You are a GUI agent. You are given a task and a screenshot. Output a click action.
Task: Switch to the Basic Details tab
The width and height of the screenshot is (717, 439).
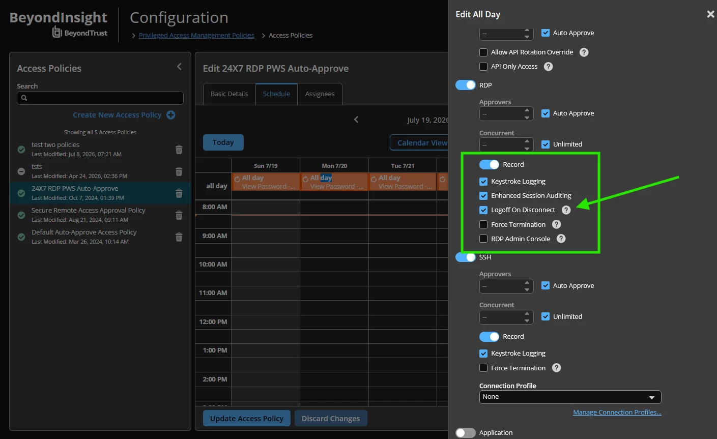tap(230, 94)
